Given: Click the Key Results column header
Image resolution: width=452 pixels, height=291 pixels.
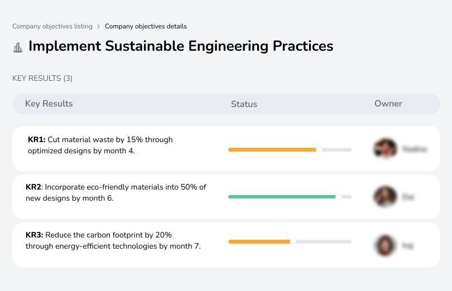Looking at the screenshot, I should [x=49, y=104].
